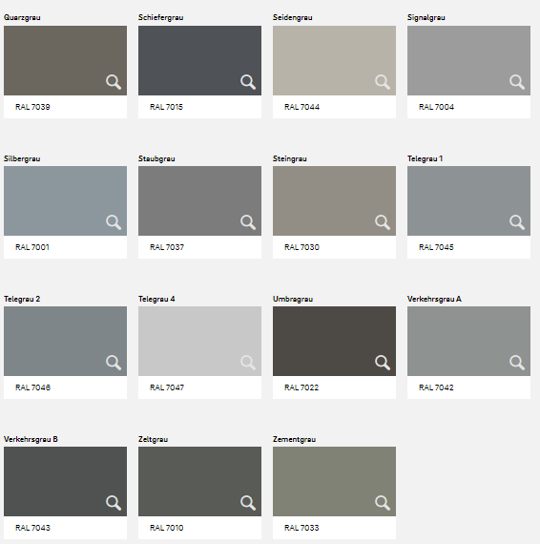540x544 pixels.
Task: Select the RAL 7033 label
Action: (301, 528)
